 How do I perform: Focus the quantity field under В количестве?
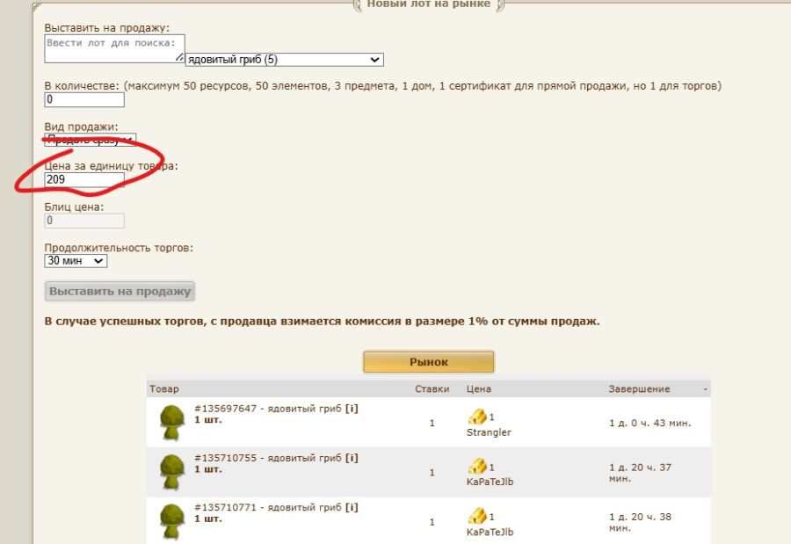coord(84,100)
